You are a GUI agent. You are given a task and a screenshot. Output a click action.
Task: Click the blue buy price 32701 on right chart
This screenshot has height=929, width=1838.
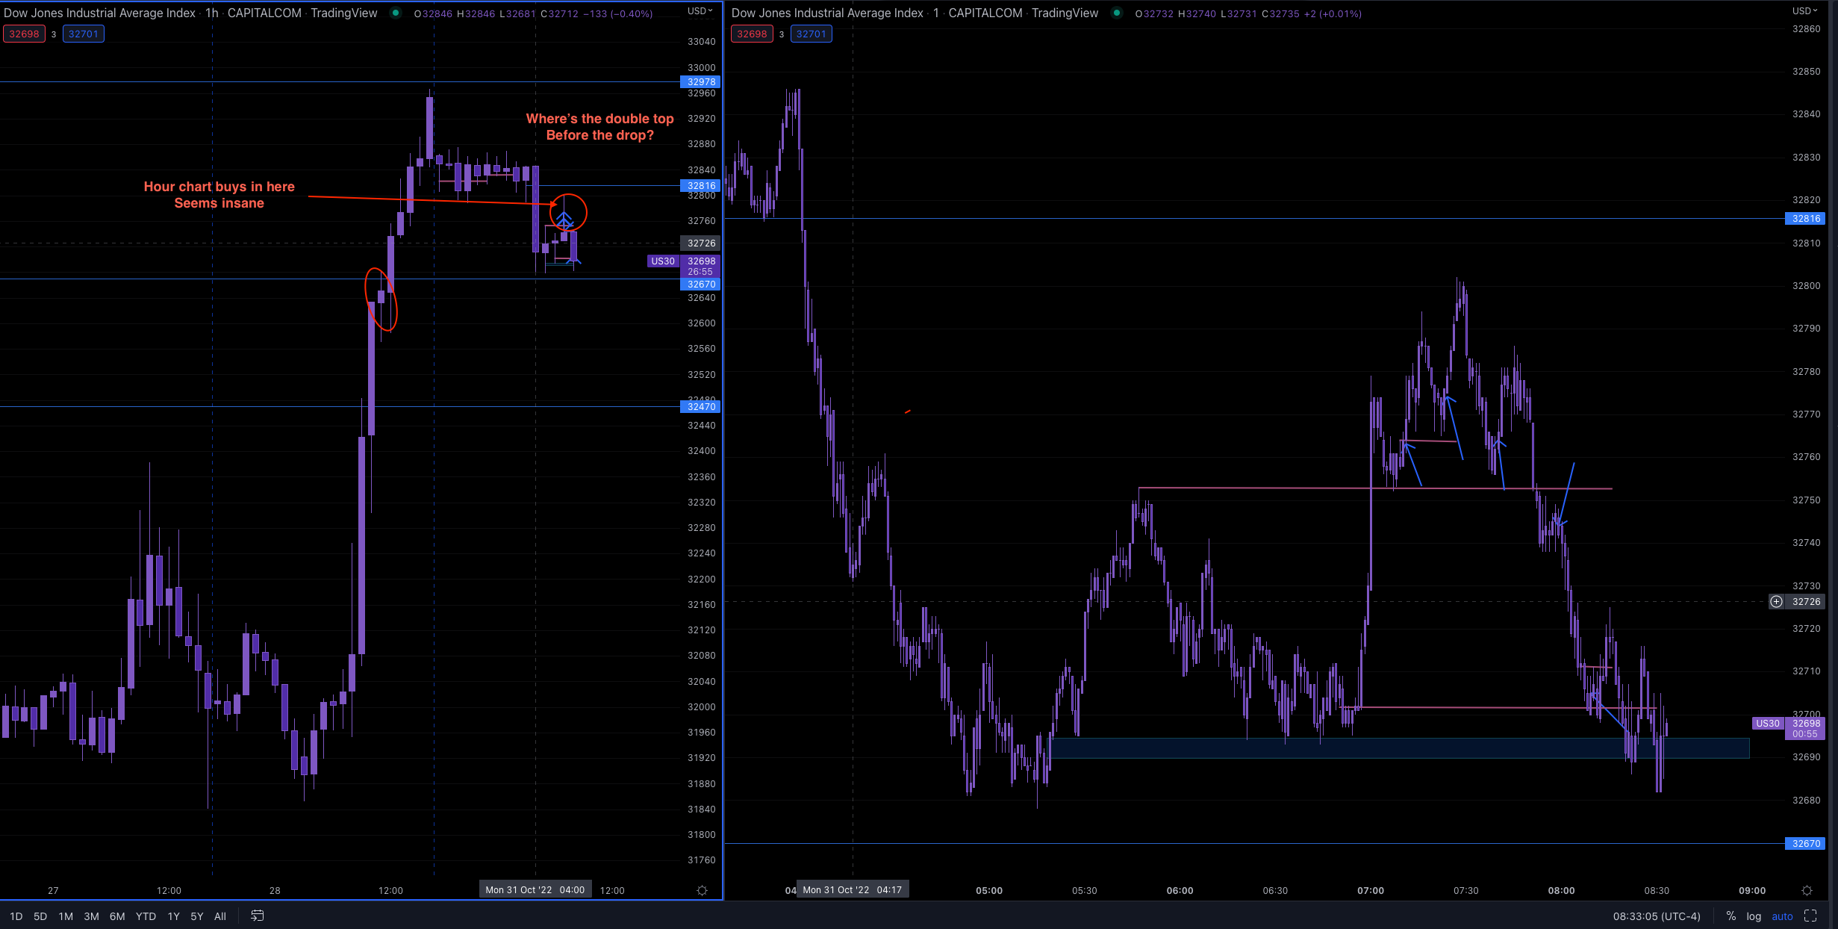click(811, 34)
